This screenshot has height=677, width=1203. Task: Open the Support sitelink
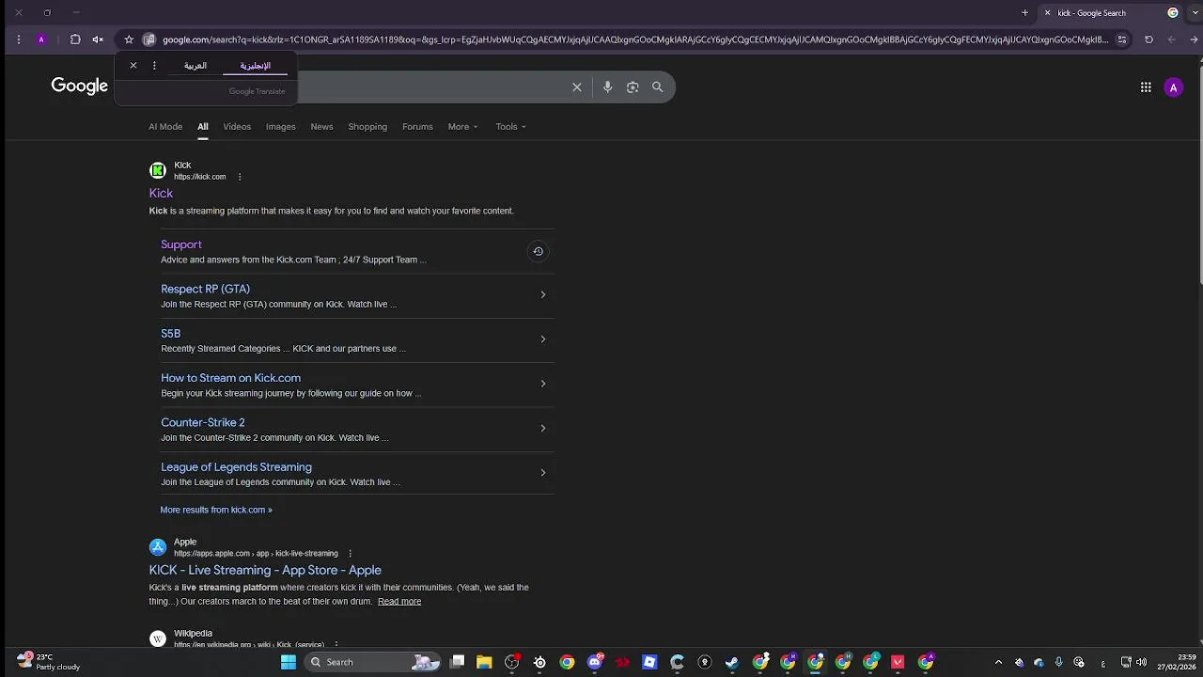click(181, 244)
